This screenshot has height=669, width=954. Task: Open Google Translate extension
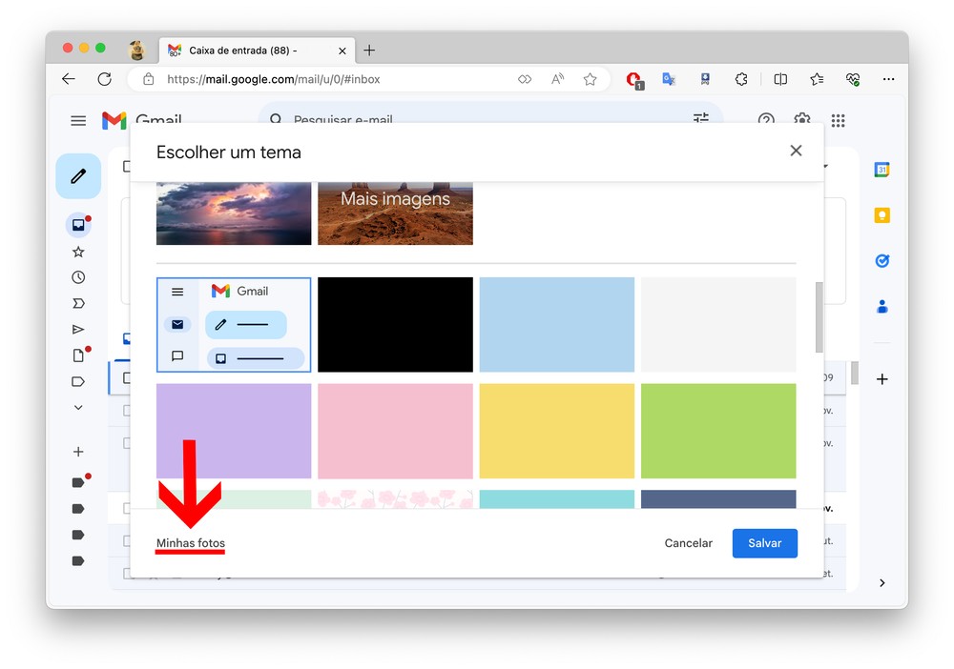(669, 79)
